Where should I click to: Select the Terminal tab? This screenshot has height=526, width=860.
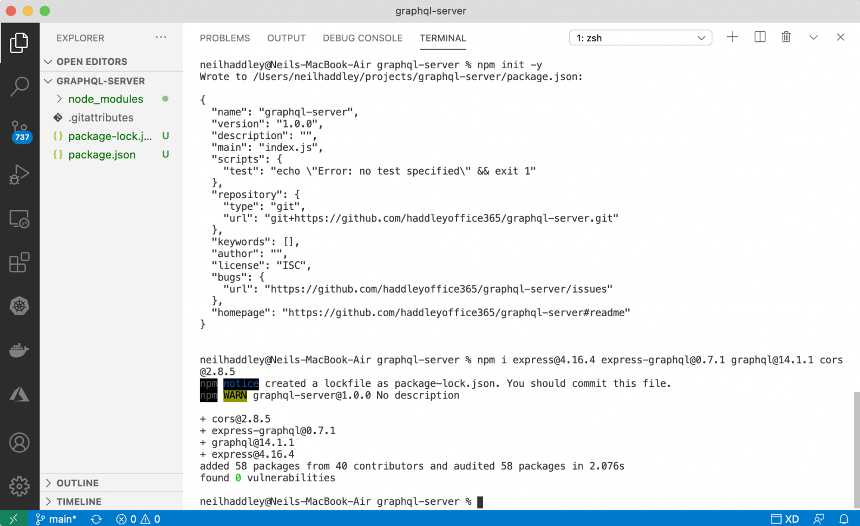tap(443, 38)
